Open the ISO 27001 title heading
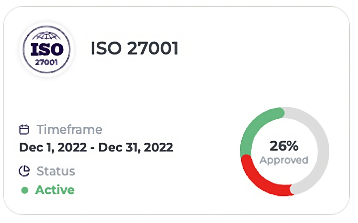358x223 pixels. (x=135, y=49)
